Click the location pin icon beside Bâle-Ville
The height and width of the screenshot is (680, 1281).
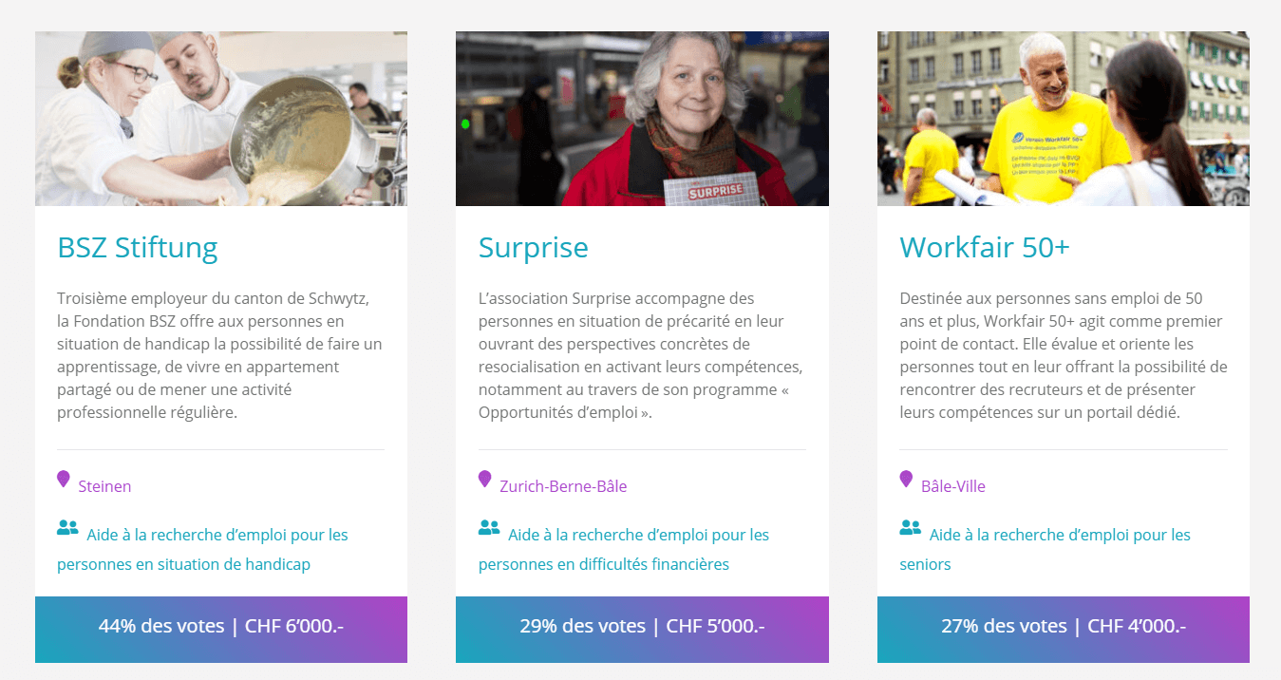coord(906,480)
